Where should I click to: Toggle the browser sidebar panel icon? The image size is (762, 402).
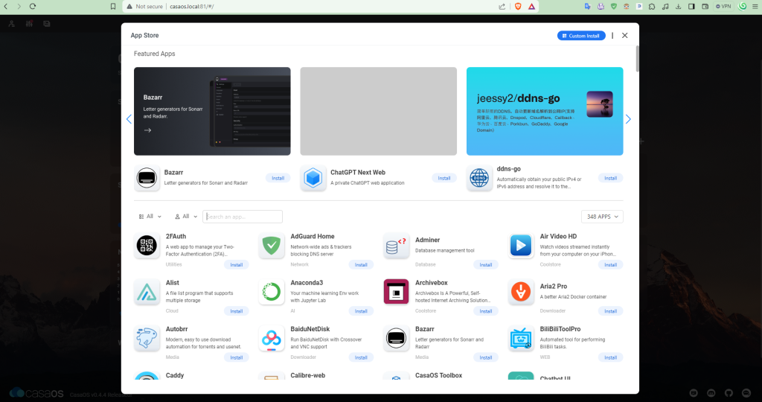pos(691,6)
